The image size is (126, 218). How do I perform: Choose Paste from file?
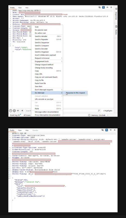[47, 83]
